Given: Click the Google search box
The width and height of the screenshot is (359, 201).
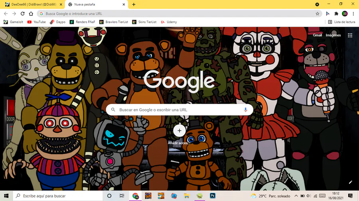Looking at the screenshot, I should click(x=180, y=110).
